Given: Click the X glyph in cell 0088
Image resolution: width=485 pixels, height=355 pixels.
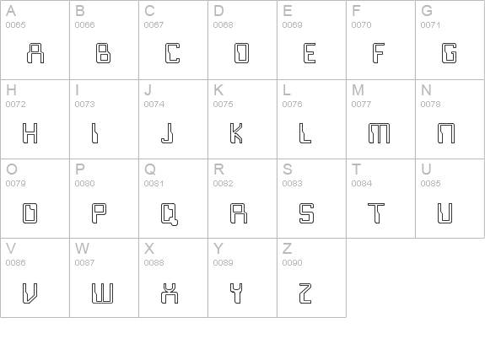Looking at the screenshot, I should click(x=170, y=293).
